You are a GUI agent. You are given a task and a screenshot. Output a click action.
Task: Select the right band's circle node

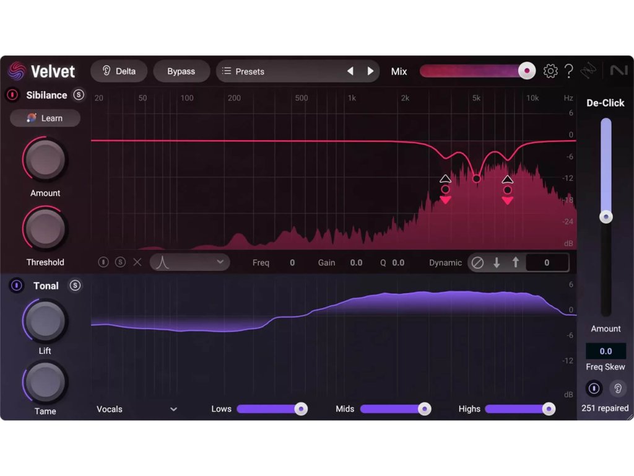tap(508, 190)
